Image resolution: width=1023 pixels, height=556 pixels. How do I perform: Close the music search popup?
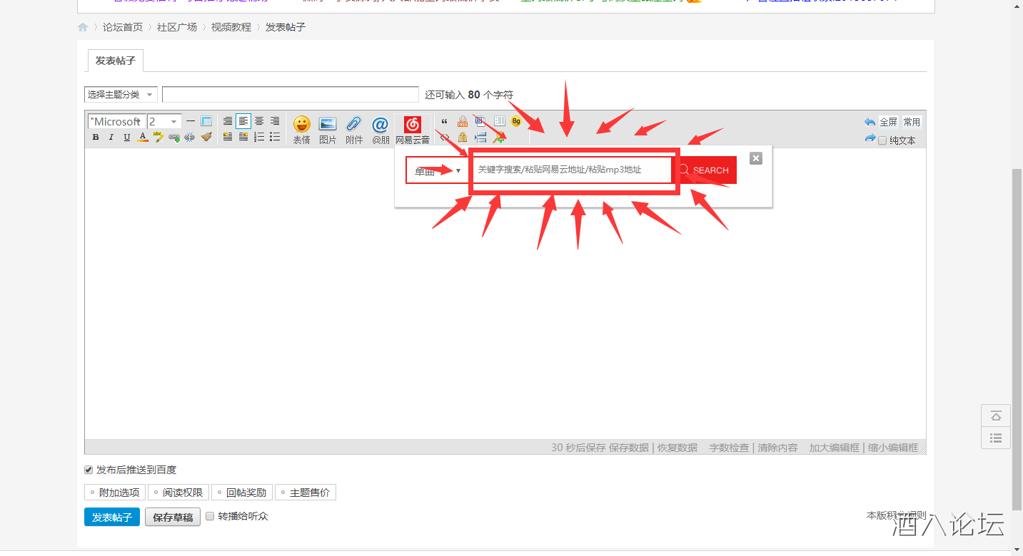click(756, 158)
